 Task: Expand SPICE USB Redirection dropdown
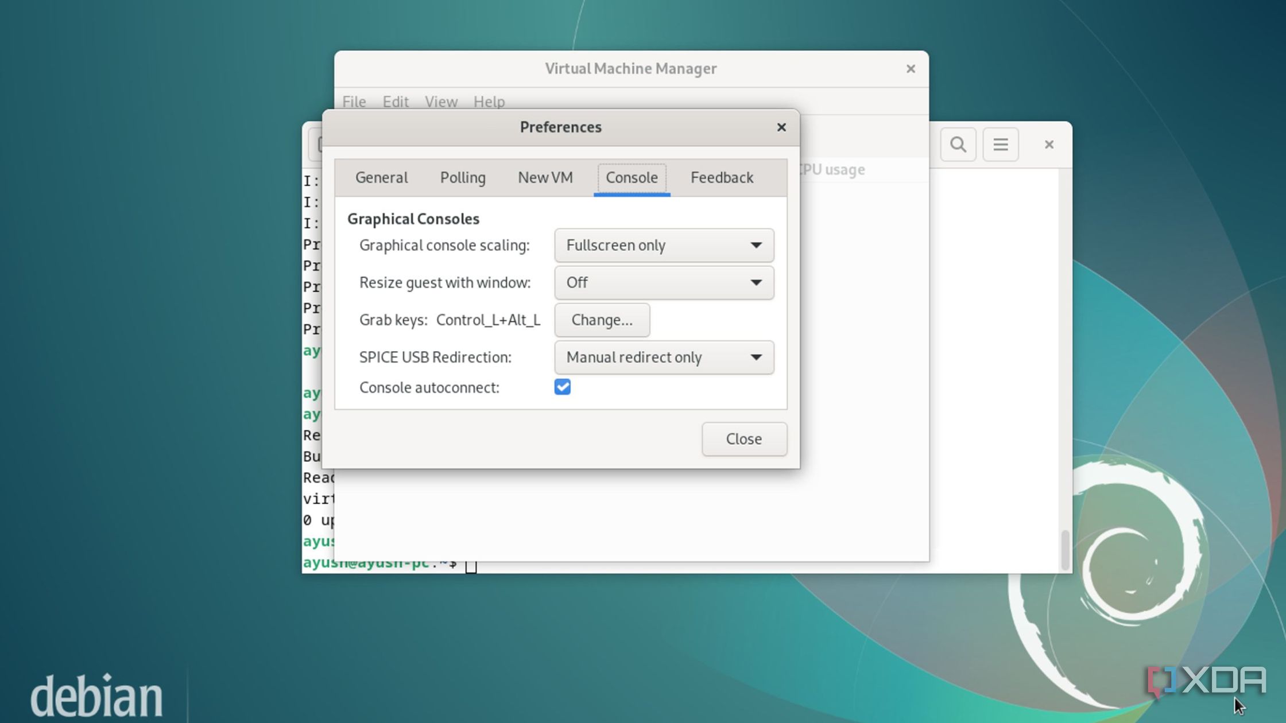pyautogui.click(x=664, y=357)
